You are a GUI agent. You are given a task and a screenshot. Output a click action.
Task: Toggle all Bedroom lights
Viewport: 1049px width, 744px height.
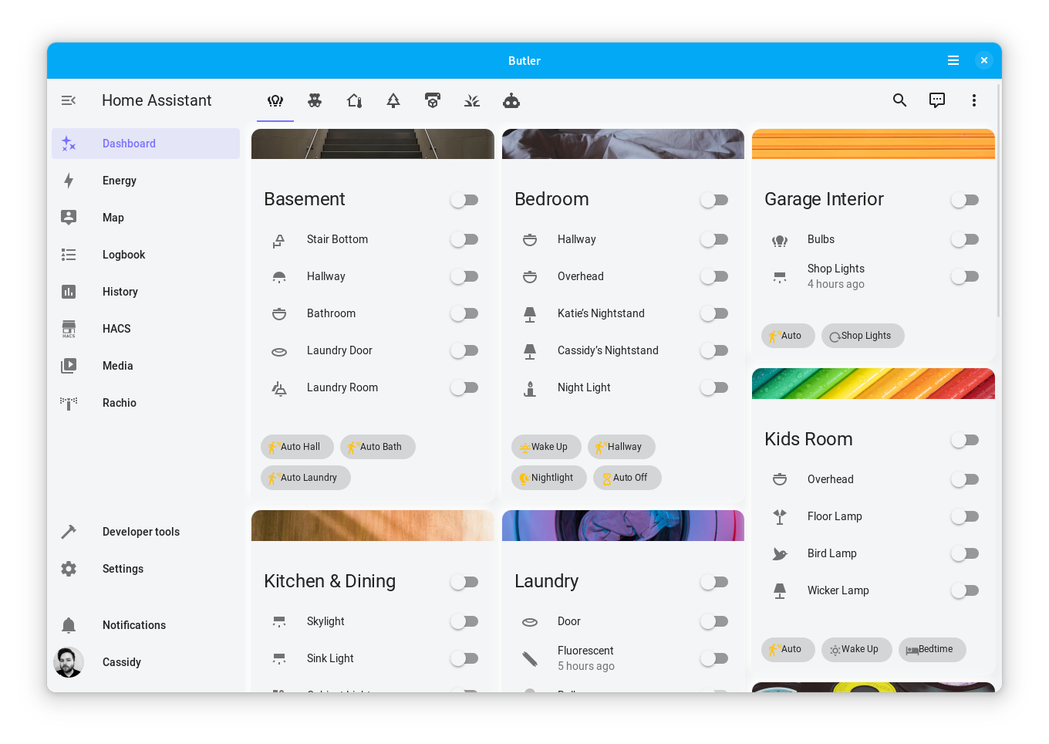(714, 200)
